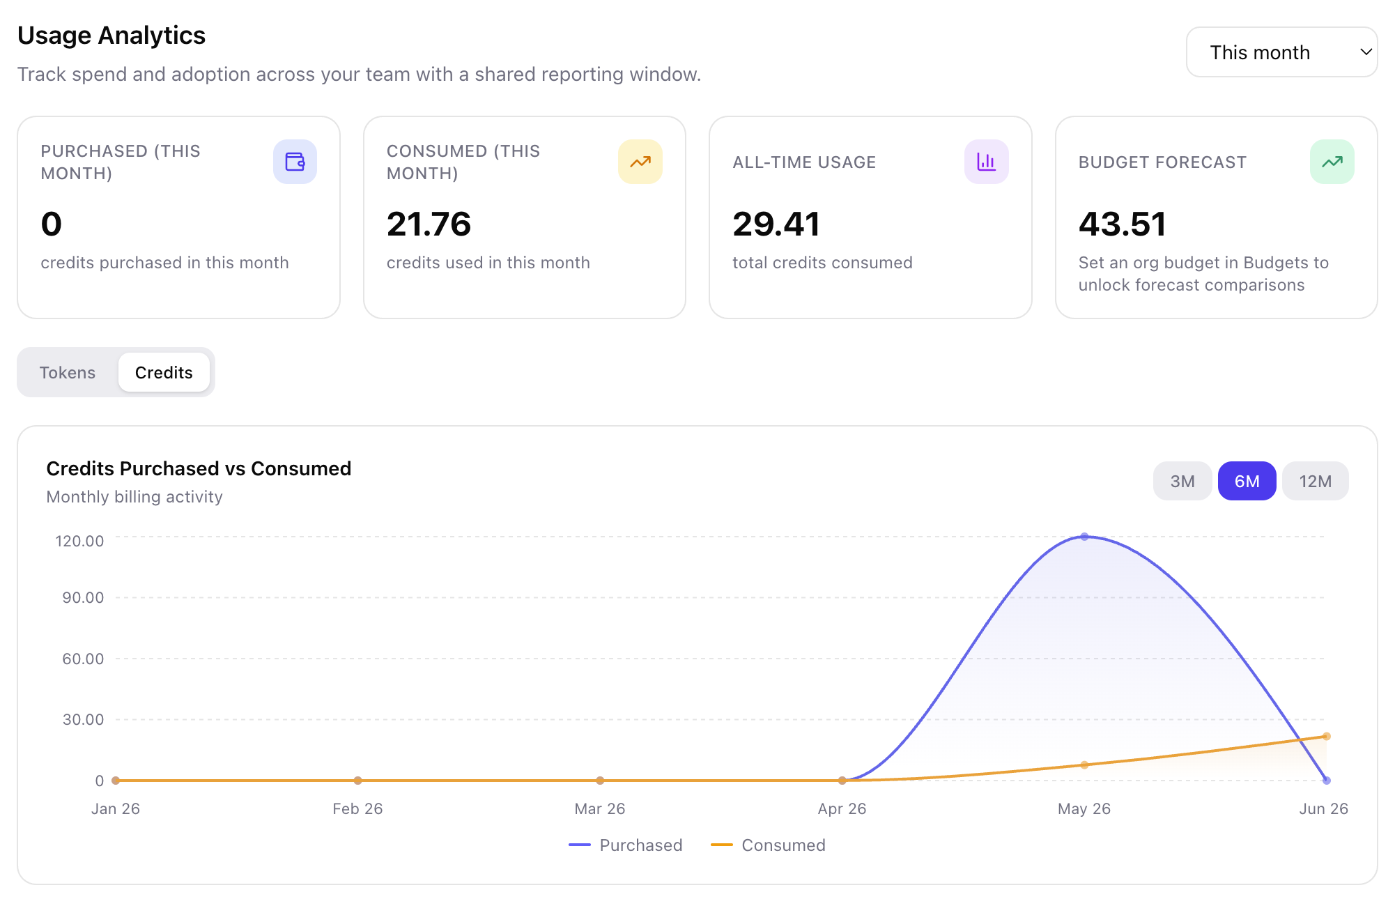
Task: Click the 30.00 y-axis label
Action: pyautogui.click(x=83, y=720)
